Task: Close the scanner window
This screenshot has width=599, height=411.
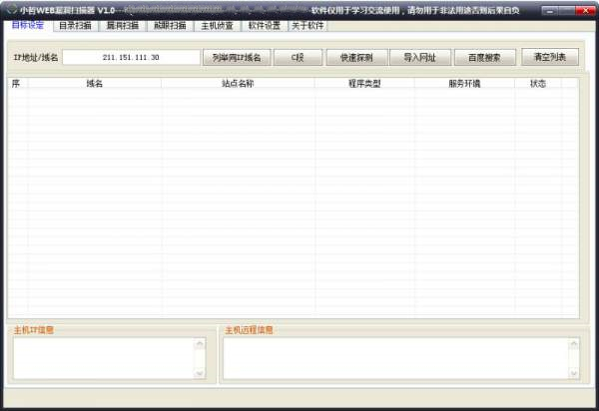Action: coord(585,11)
